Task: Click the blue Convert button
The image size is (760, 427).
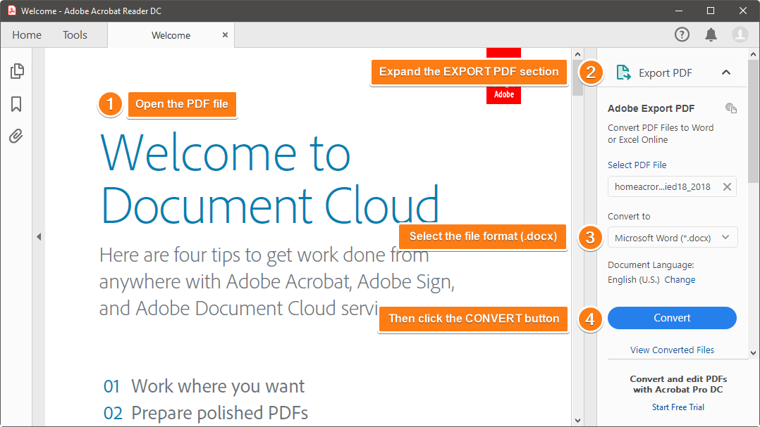Action: pyautogui.click(x=672, y=318)
